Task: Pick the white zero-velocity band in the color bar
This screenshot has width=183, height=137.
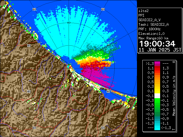Action: [157, 96]
